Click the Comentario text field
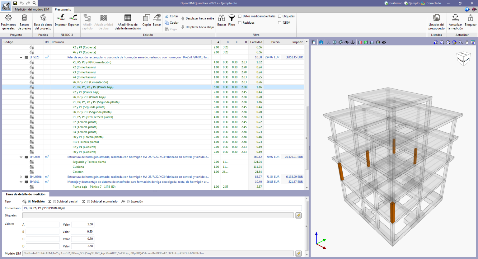478x259 pixels. 162,208
